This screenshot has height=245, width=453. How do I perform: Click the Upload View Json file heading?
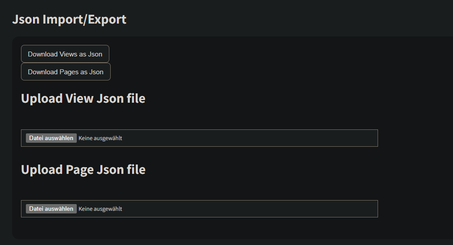click(83, 98)
